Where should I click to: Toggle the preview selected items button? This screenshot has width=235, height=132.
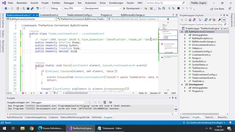coord(224,20)
